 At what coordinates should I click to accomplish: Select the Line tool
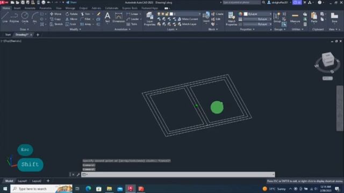(x=5, y=17)
